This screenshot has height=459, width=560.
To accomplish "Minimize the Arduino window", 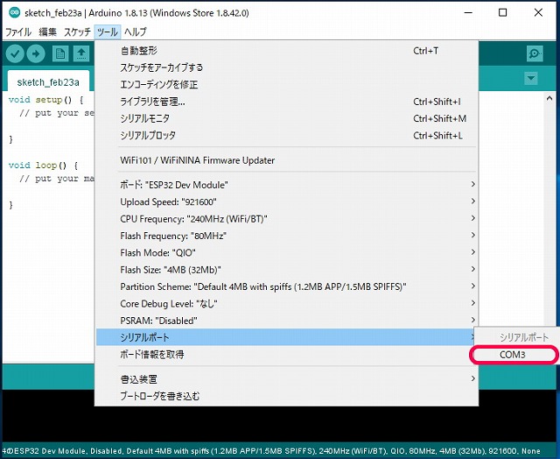I will click(x=468, y=12).
